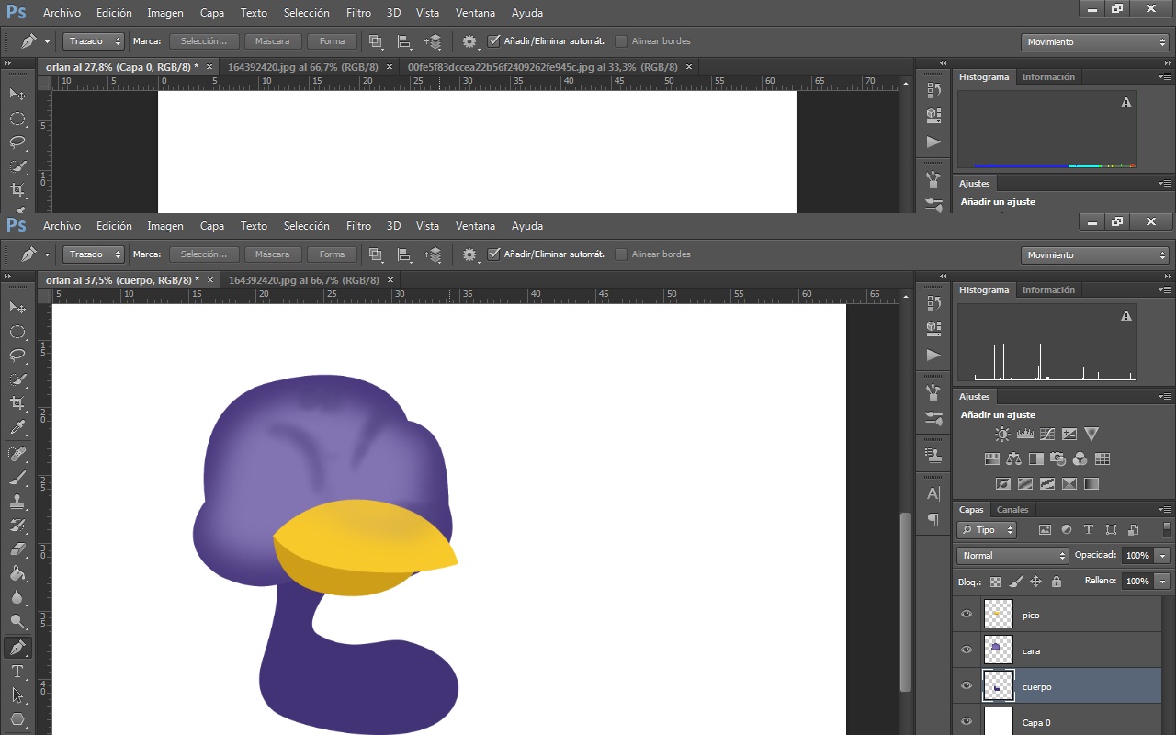Add an Exposure adjustment
The width and height of the screenshot is (1176, 735).
(x=1069, y=435)
